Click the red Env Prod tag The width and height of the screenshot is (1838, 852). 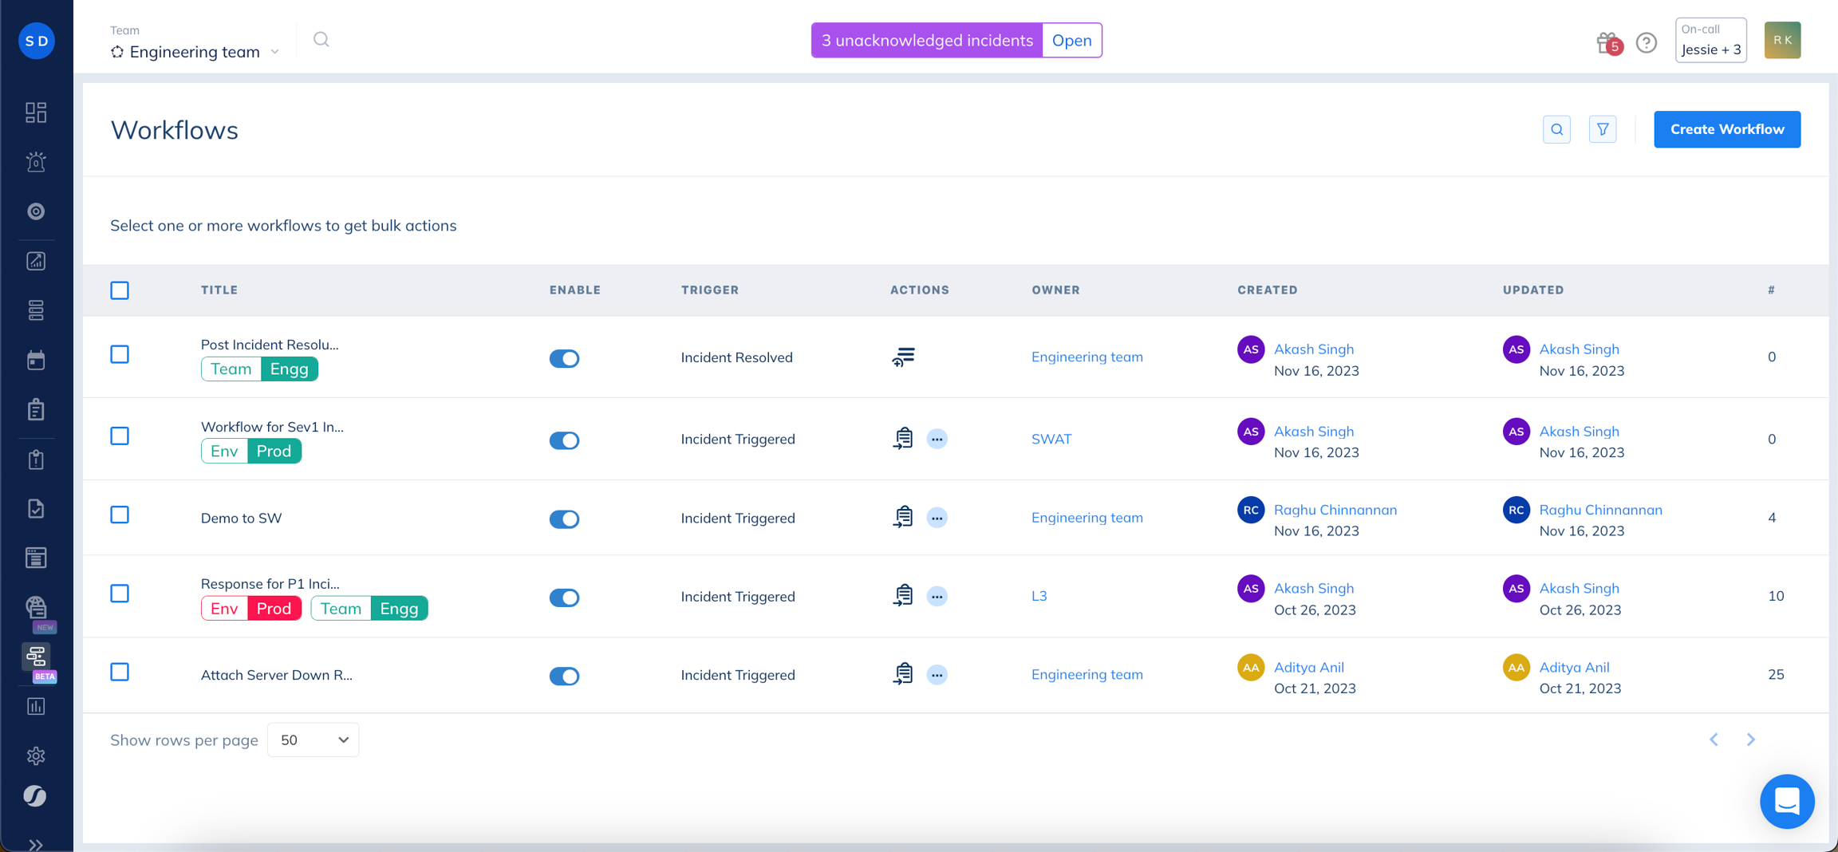251,609
